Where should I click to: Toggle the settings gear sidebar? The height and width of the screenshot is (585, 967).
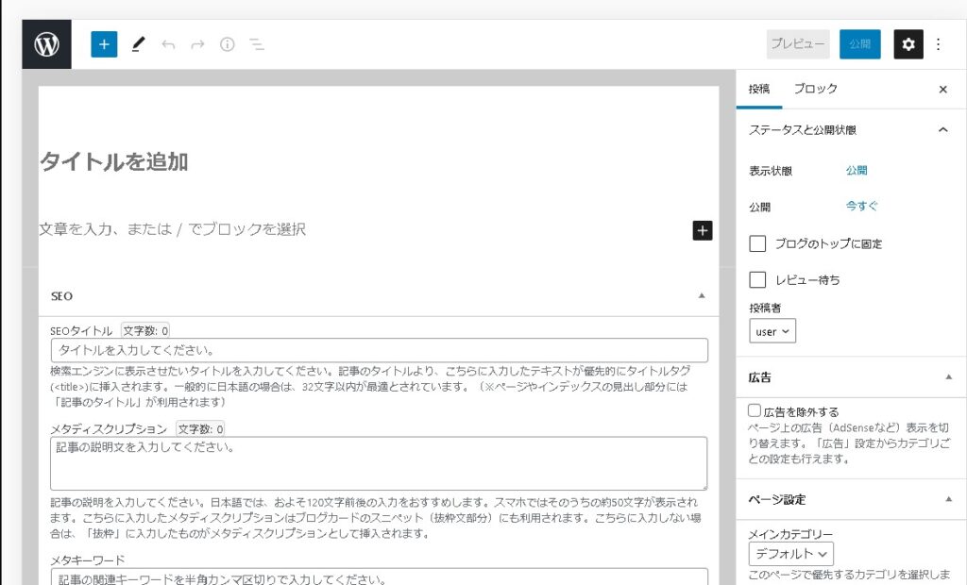(x=908, y=44)
